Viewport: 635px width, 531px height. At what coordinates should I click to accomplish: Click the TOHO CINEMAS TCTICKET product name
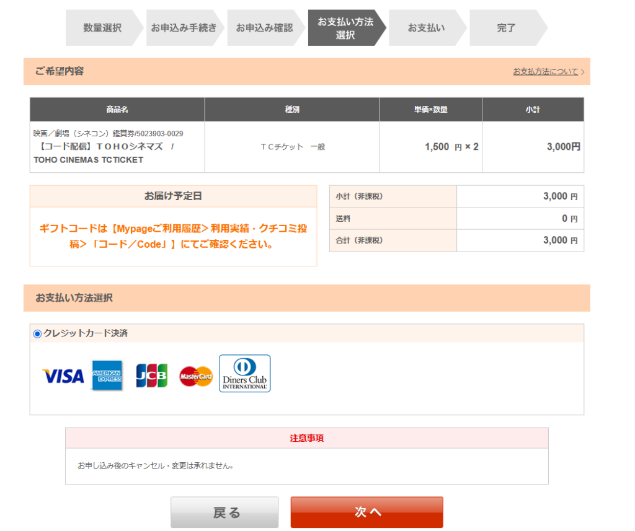coord(89,159)
